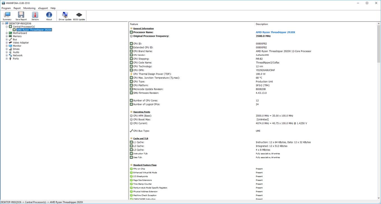
Task: Click the TDP lightning bolt icon
Action: pyautogui.click(x=131, y=74)
